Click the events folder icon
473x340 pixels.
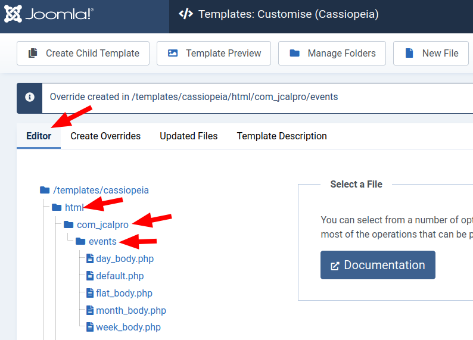(80, 241)
